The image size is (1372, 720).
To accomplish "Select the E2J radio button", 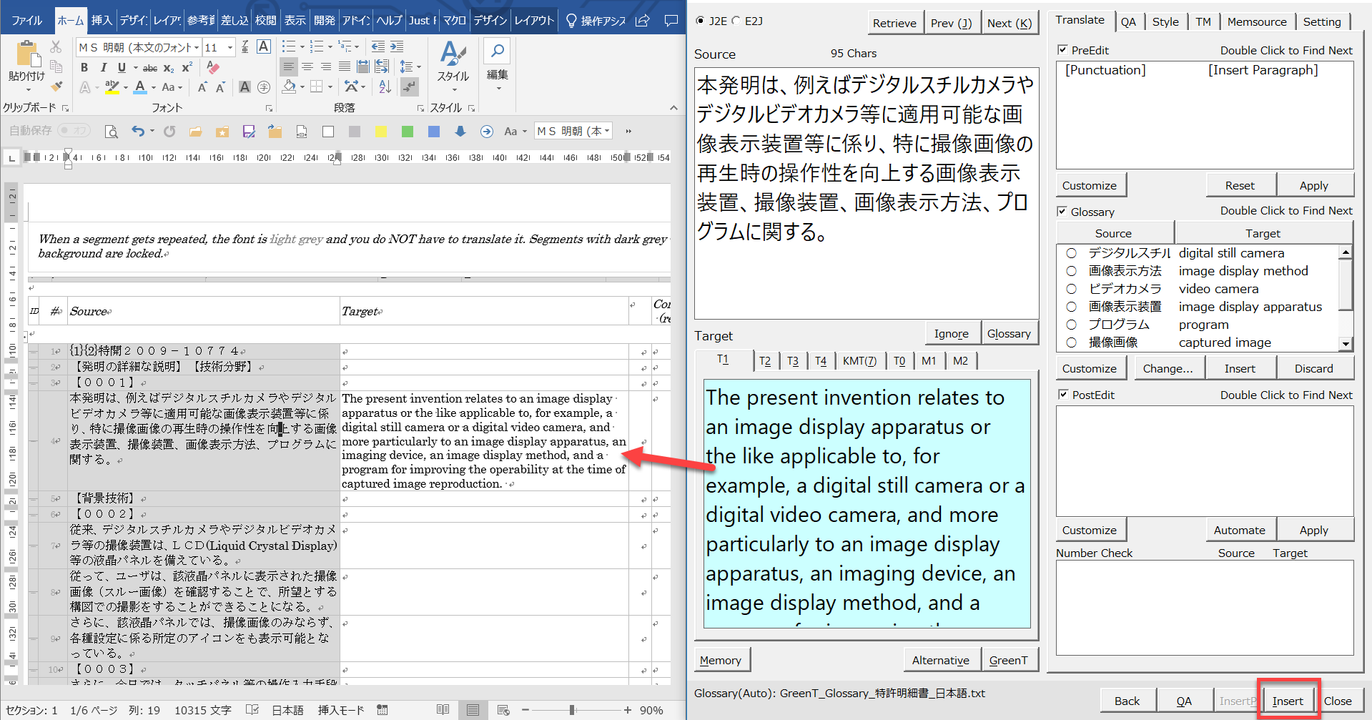I will [736, 21].
